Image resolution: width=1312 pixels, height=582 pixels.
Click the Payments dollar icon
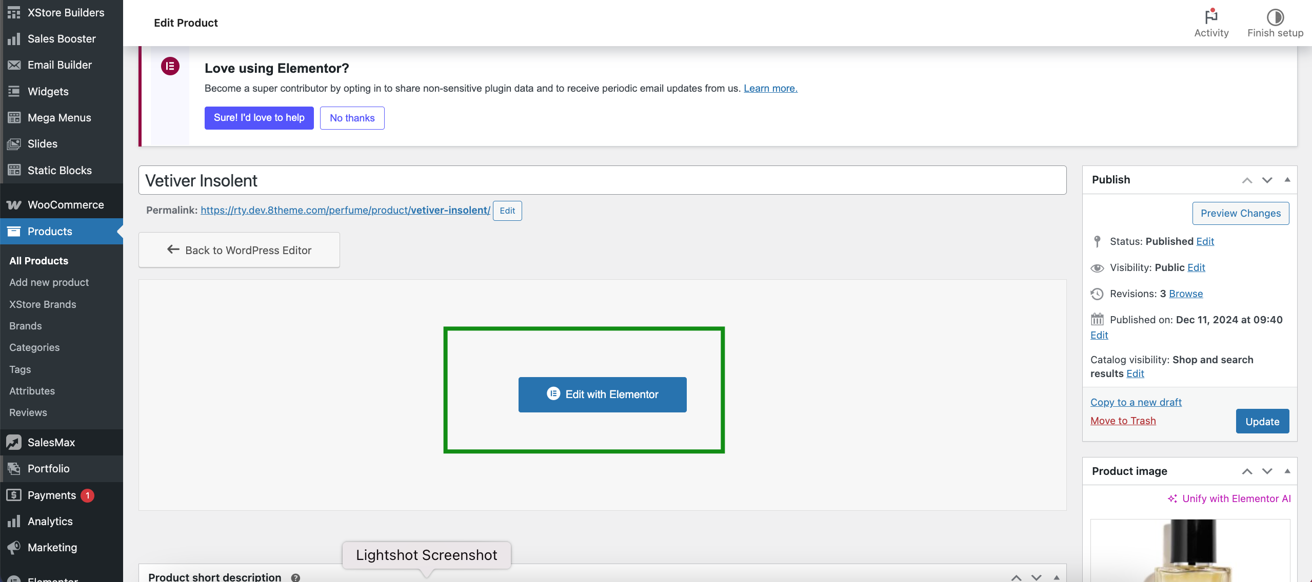[14, 495]
